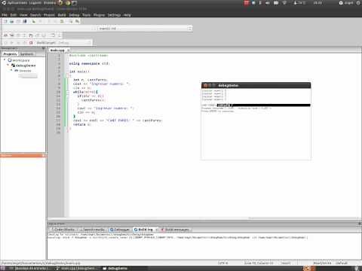362x271 pixels.
Task: Click the debugDemo console window title bar
Action: [x=256, y=85]
